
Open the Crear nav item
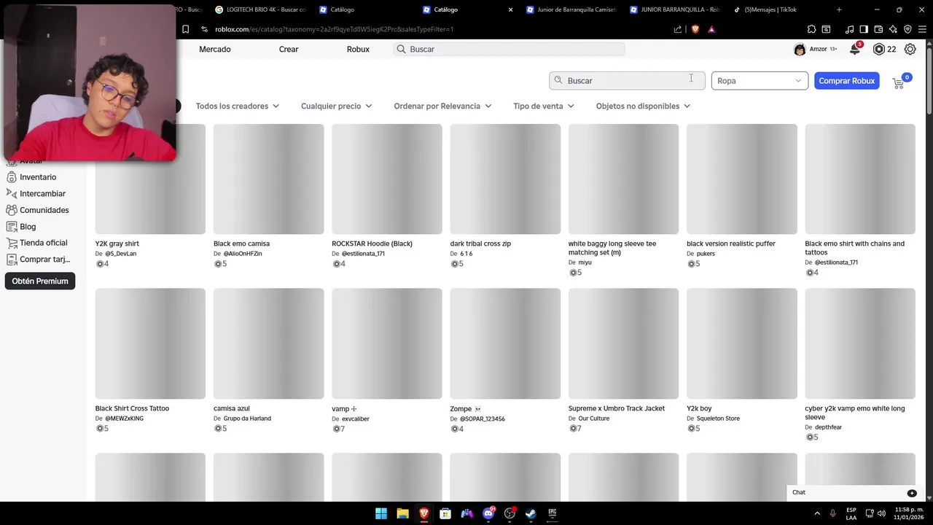pyautogui.click(x=289, y=49)
